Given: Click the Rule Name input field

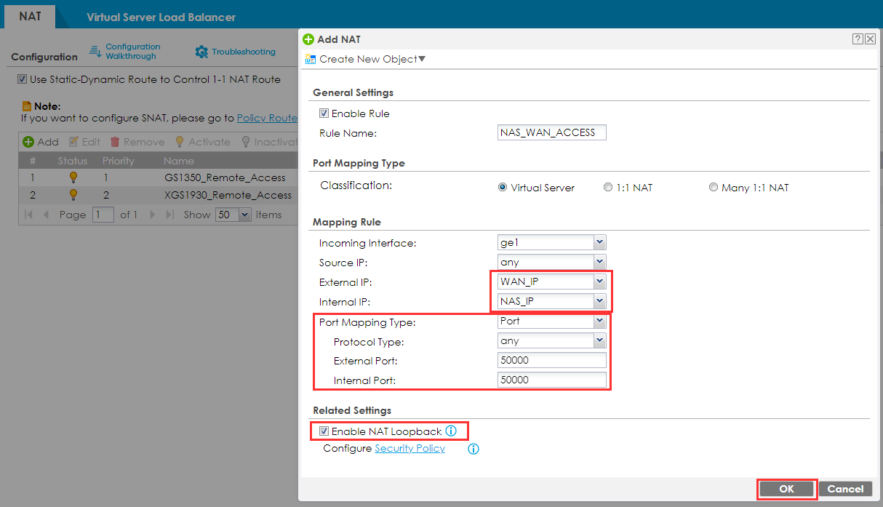Looking at the screenshot, I should click(551, 132).
